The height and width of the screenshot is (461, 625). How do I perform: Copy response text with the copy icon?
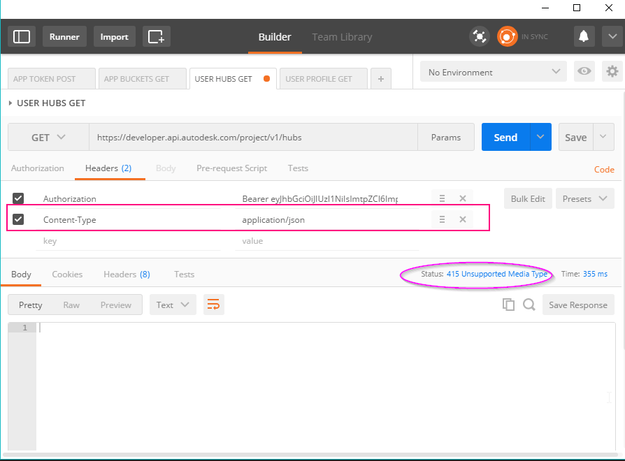[x=508, y=305]
